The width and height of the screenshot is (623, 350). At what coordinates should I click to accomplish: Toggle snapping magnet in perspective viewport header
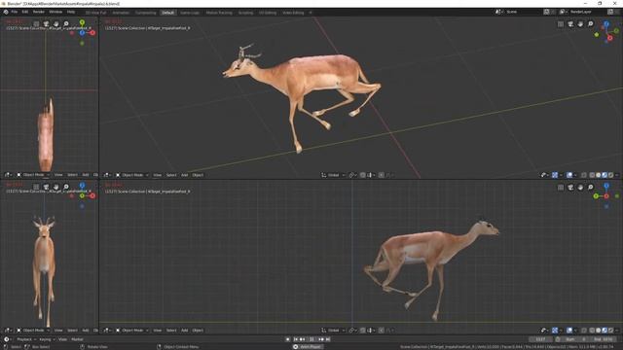tap(363, 175)
